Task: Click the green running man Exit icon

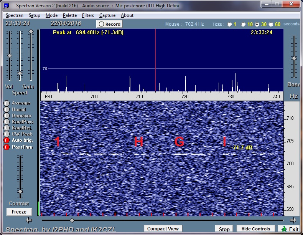Action: tap(284, 229)
